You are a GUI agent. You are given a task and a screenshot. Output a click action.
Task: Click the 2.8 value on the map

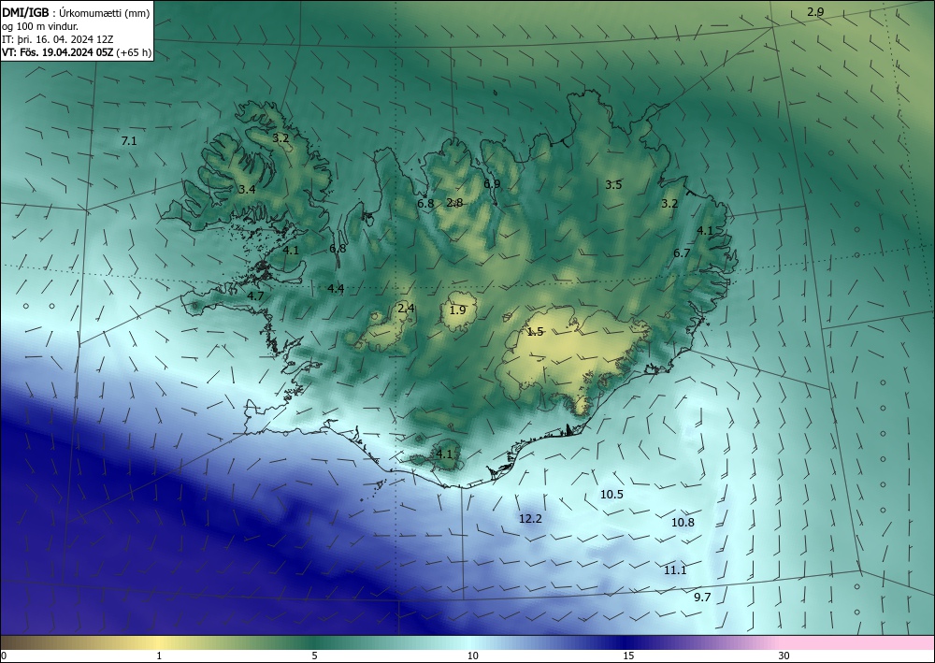tap(454, 203)
